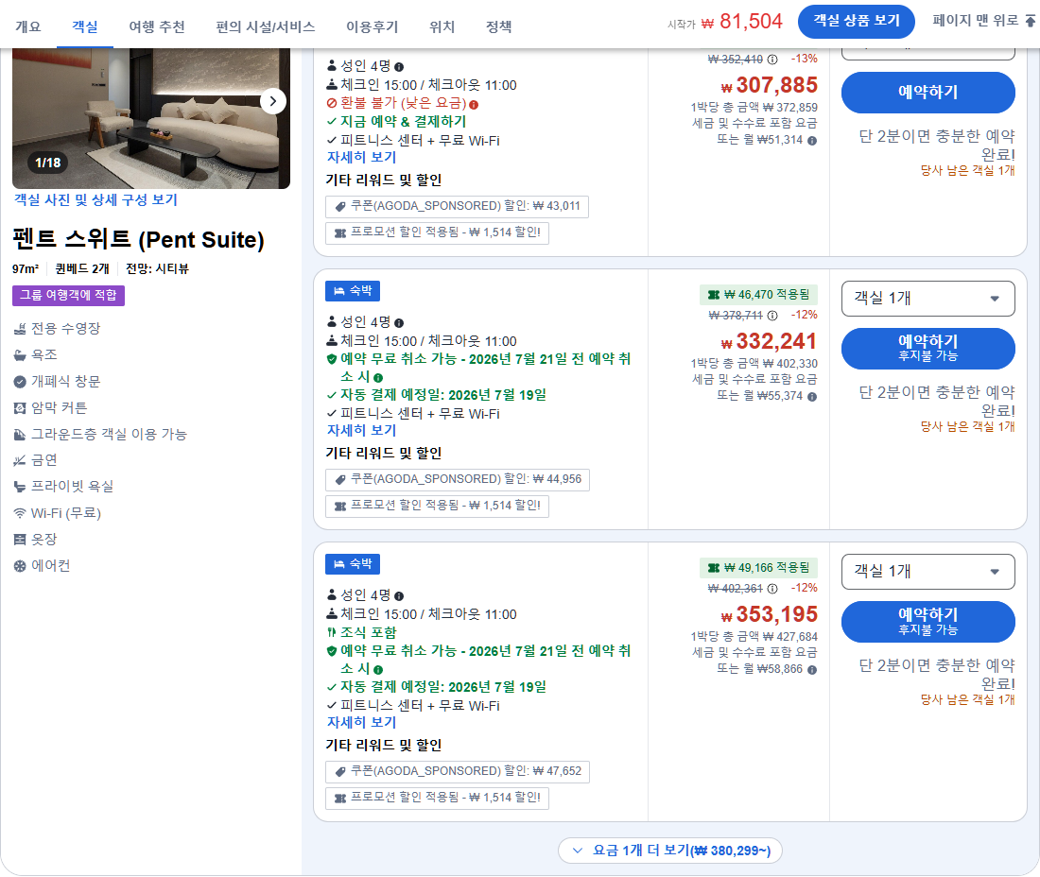Open the 개요 tab

pos(27,26)
